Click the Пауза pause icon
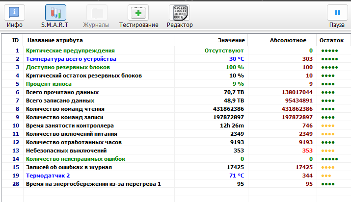351x202 pixels. pos(337,13)
